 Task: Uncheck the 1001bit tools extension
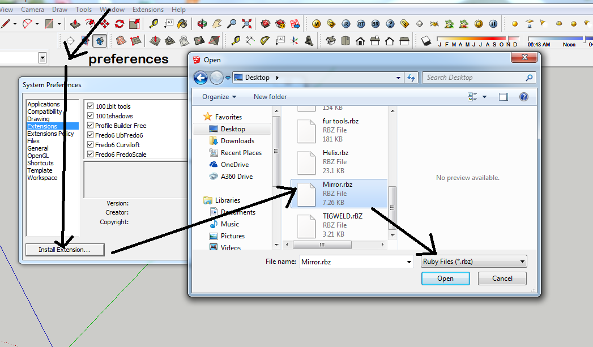tap(91, 106)
